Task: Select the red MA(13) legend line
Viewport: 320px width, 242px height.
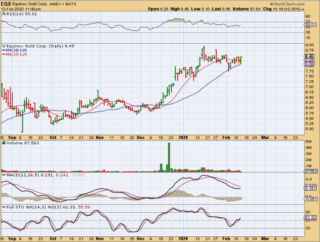Action: click(x=4, y=54)
